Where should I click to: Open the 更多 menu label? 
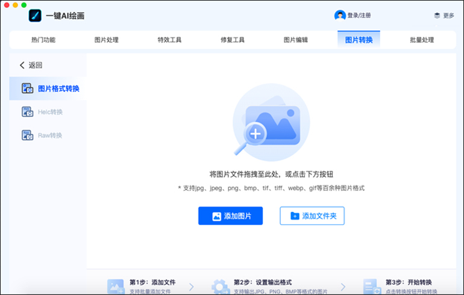(x=448, y=16)
